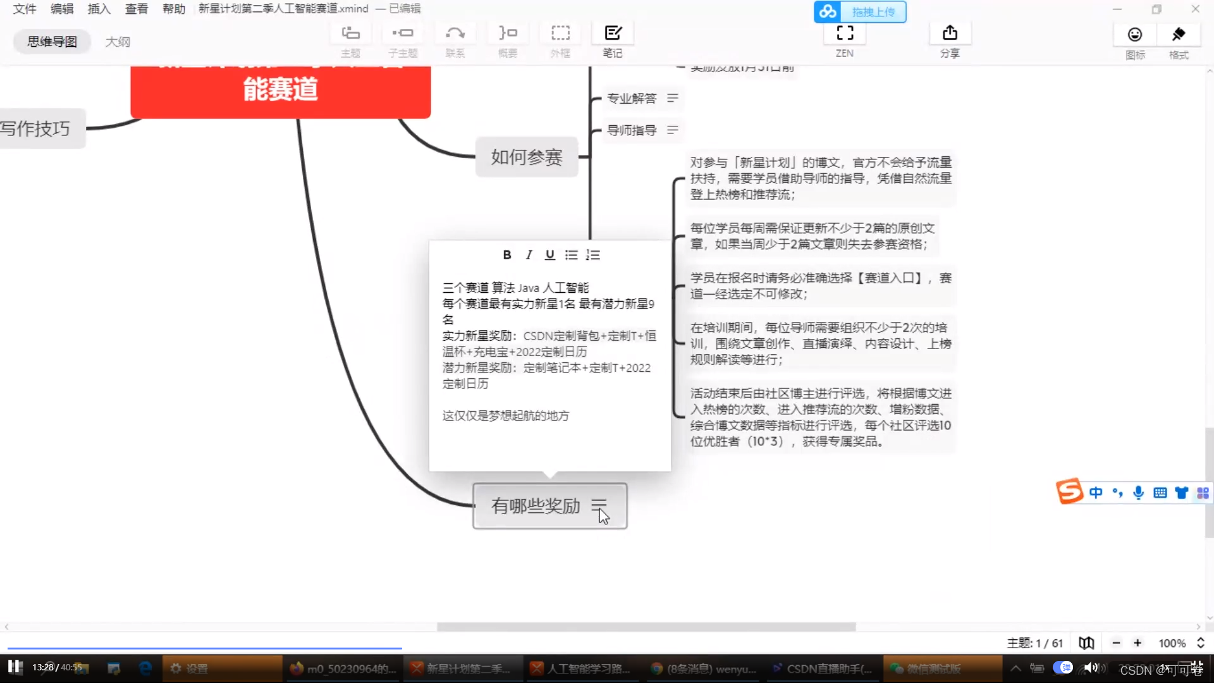
Task: Select subtopic starting 每位学员每周需保证更新
Action: pos(812,236)
